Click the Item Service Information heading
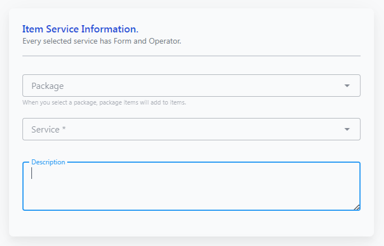Viewport: 384px width, 246px height. [81, 29]
